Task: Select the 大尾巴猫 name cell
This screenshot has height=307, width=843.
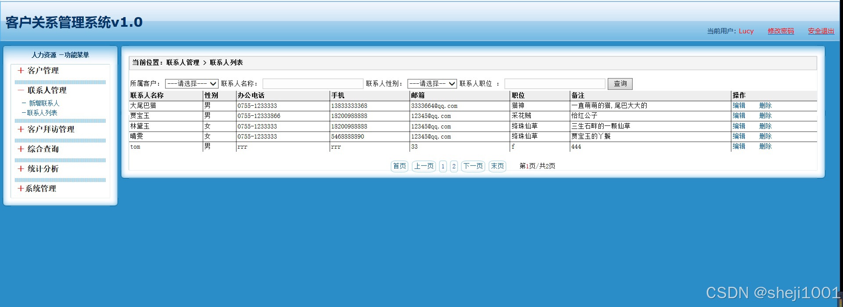Action: [143, 106]
